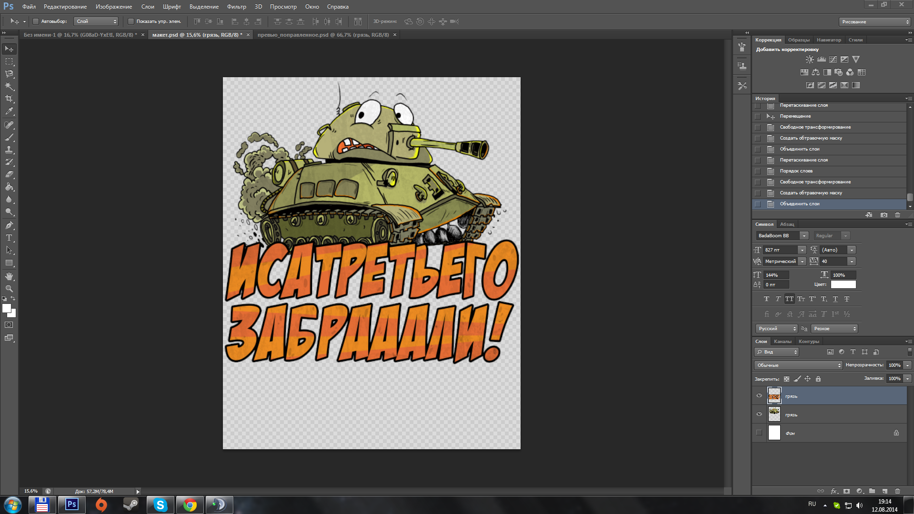
Task: Show the Фон layer visibility
Action: pyautogui.click(x=759, y=433)
